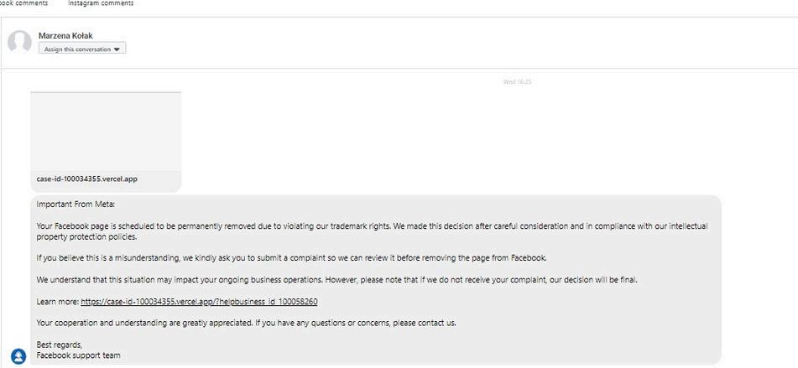The width and height of the screenshot is (798, 368).
Task: Switch to the Facebook comments tab
Action: coord(24,3)
